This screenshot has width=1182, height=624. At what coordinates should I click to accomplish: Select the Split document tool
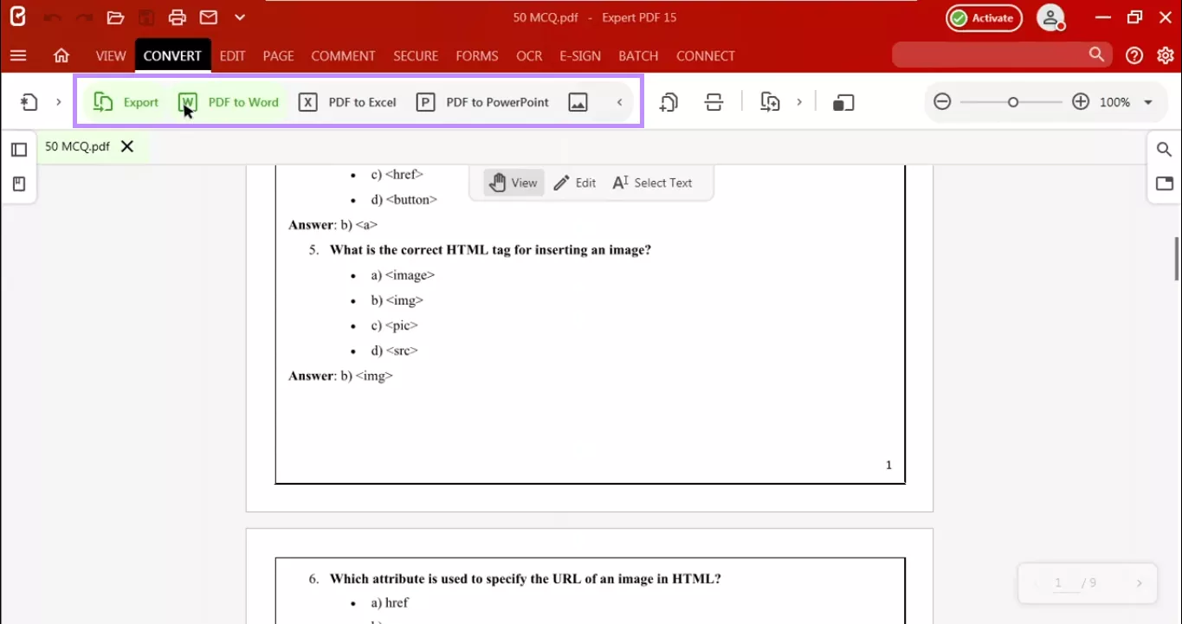coord(714,102)
